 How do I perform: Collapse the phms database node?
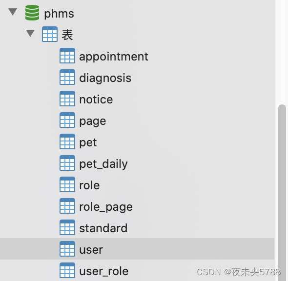click(x=13, y=12)
